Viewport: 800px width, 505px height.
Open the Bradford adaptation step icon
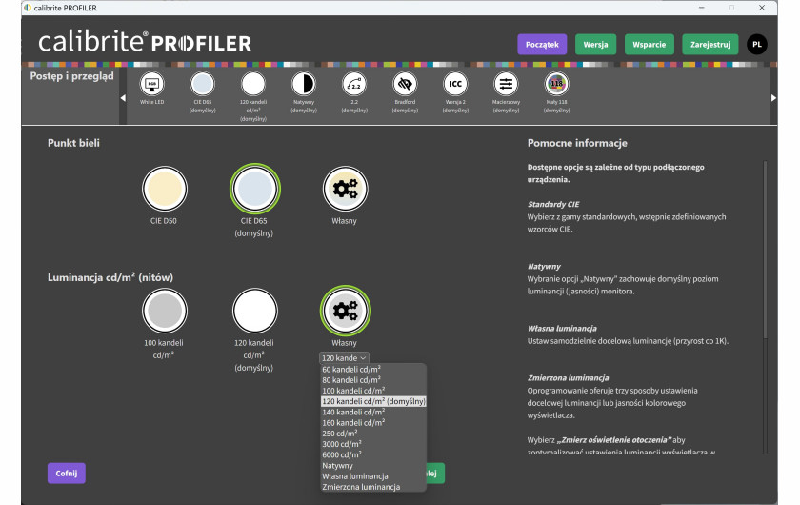tap(405, 84)
